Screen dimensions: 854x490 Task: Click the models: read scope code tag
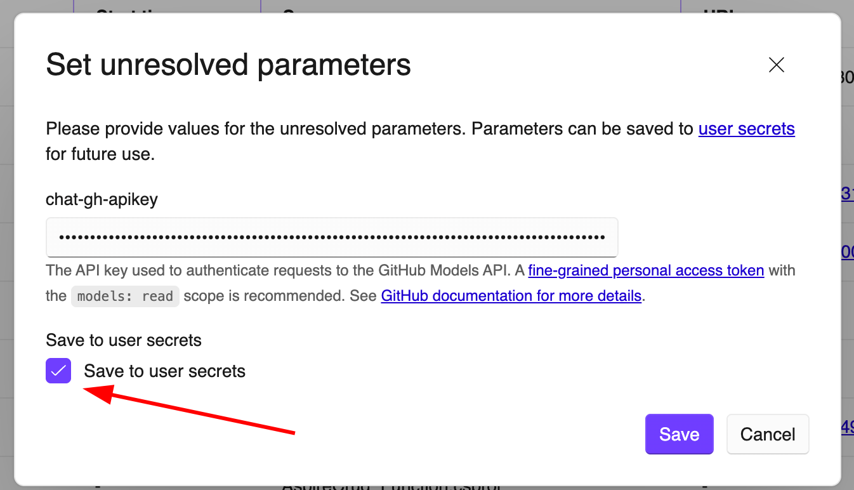pos(125,296)
